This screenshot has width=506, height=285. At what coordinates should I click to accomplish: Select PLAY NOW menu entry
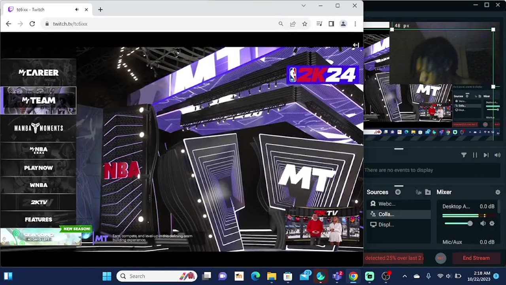[38, 168]
